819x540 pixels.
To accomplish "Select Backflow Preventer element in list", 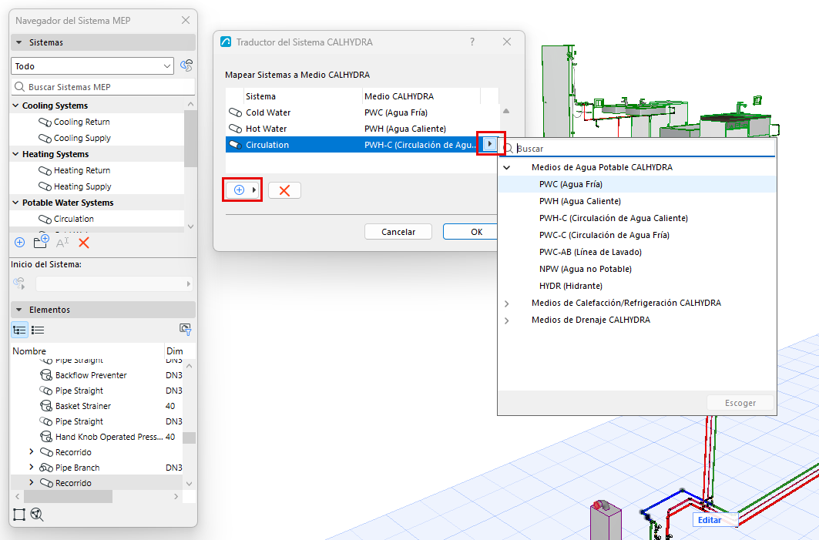I will (x=91, y=375).
